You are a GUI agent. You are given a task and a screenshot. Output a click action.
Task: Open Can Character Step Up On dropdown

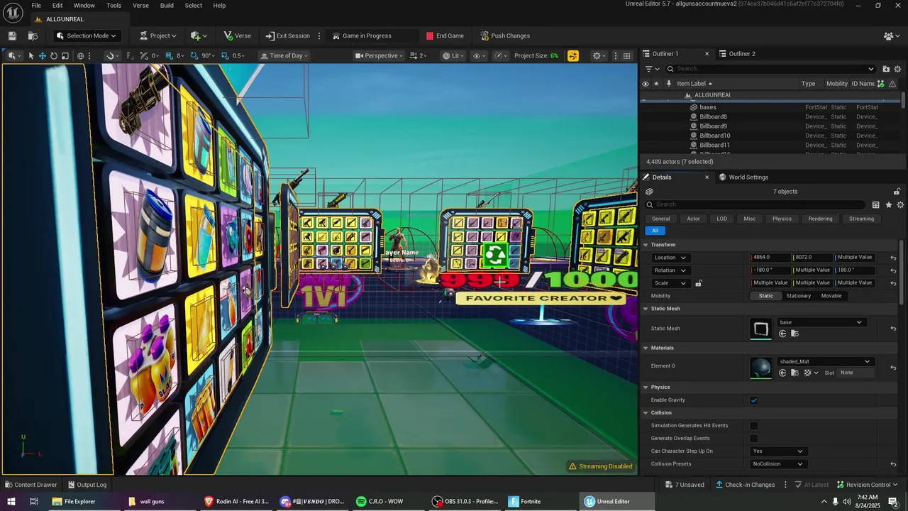click(x=778, y=451)
